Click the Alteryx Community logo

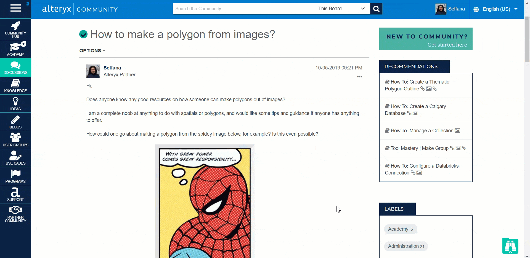(x=80, y=9)
